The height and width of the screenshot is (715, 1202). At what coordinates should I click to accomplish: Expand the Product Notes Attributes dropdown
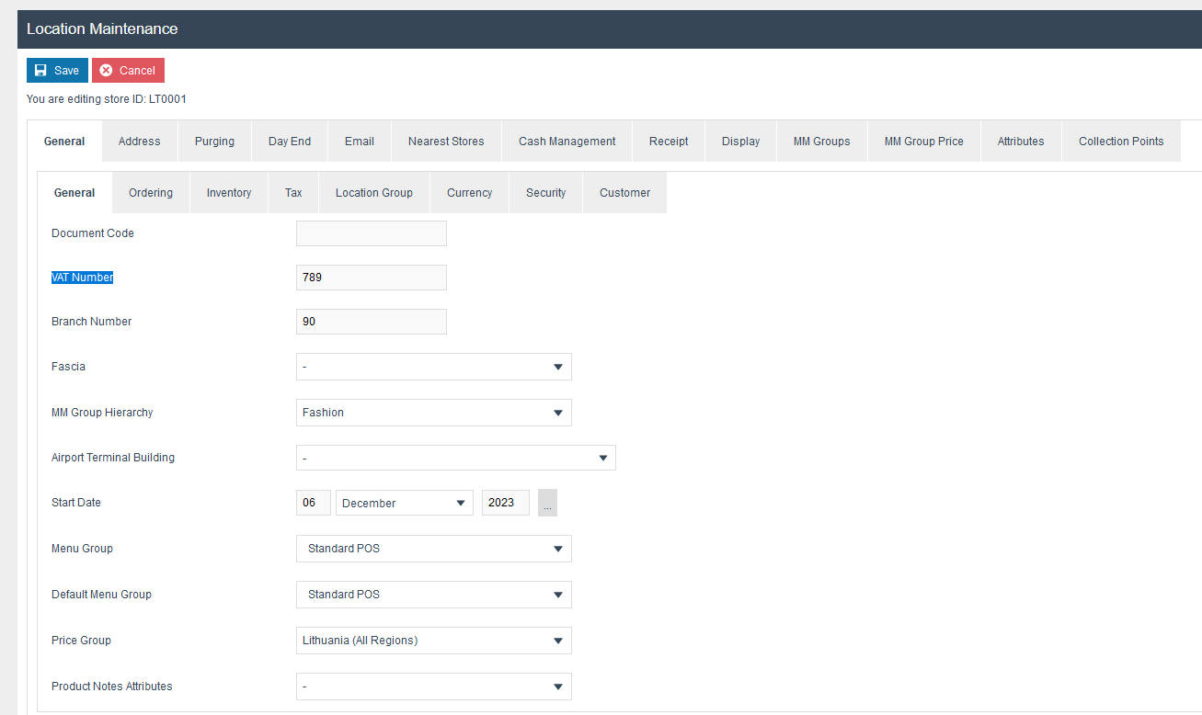click(433, 687)
